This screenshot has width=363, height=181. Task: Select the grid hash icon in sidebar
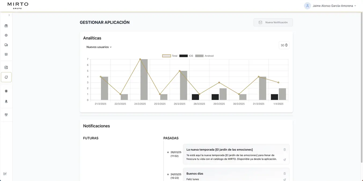tap(6, 54)
